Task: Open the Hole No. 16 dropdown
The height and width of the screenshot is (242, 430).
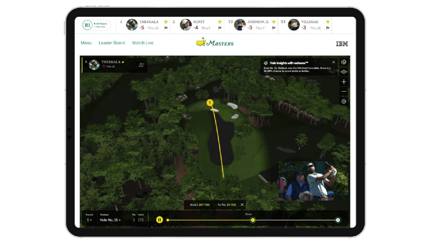Action: [x=110, y=220]
